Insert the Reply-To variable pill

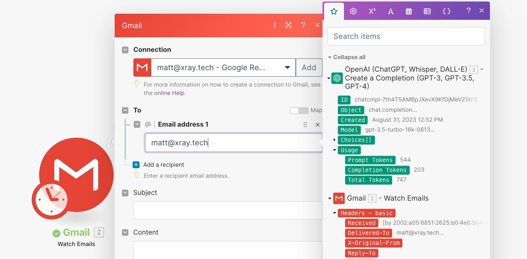tap(362, 253)
